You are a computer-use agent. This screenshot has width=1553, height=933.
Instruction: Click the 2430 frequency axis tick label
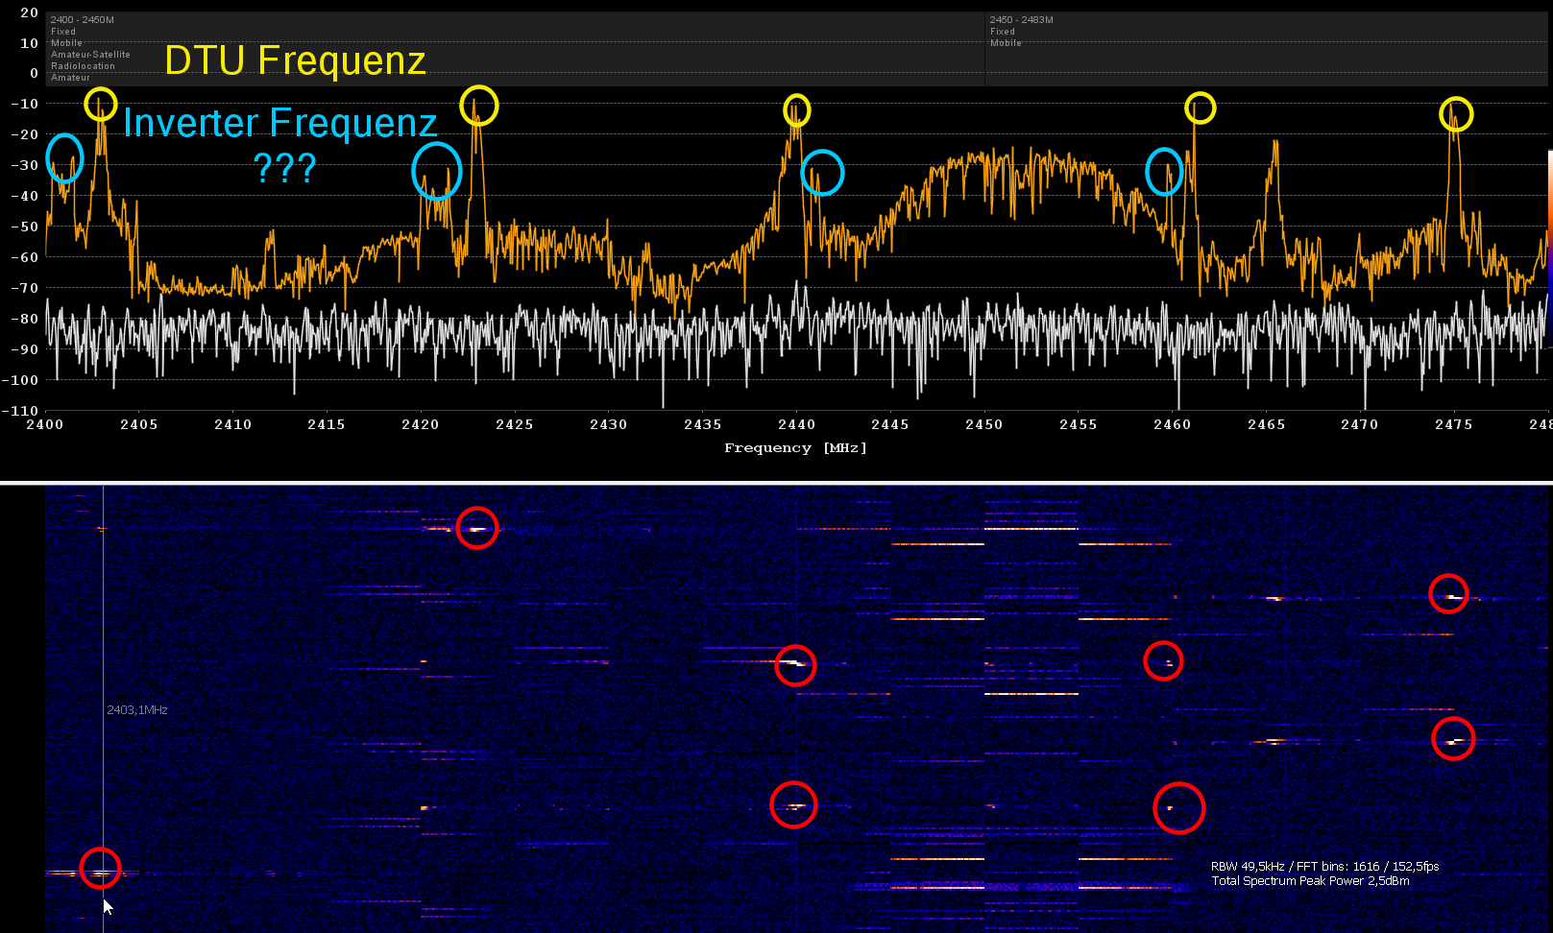tap(608, 424)
